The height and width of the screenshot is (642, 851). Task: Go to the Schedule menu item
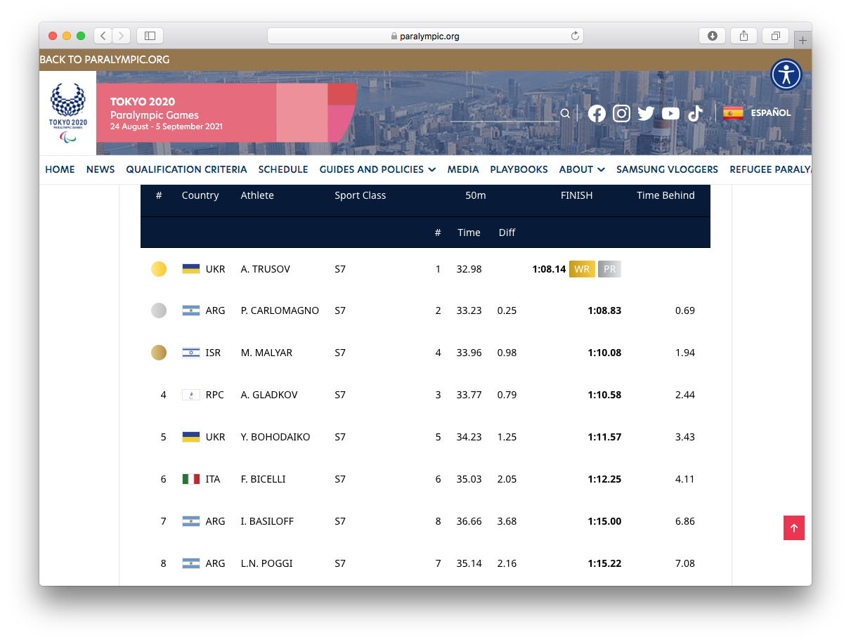click(x=283, y=169)
